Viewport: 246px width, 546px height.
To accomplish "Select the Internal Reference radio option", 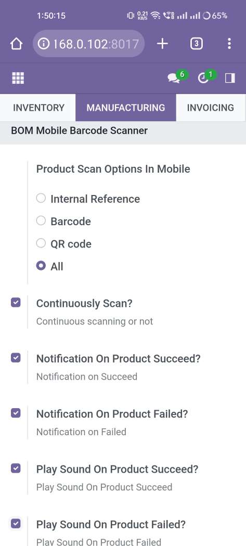I will pos(41,199).
